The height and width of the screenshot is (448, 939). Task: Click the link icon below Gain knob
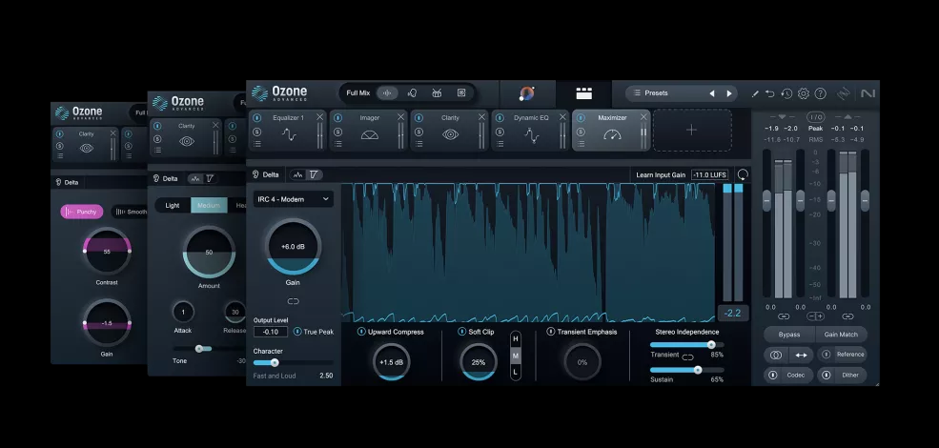(x=293, y=301)
